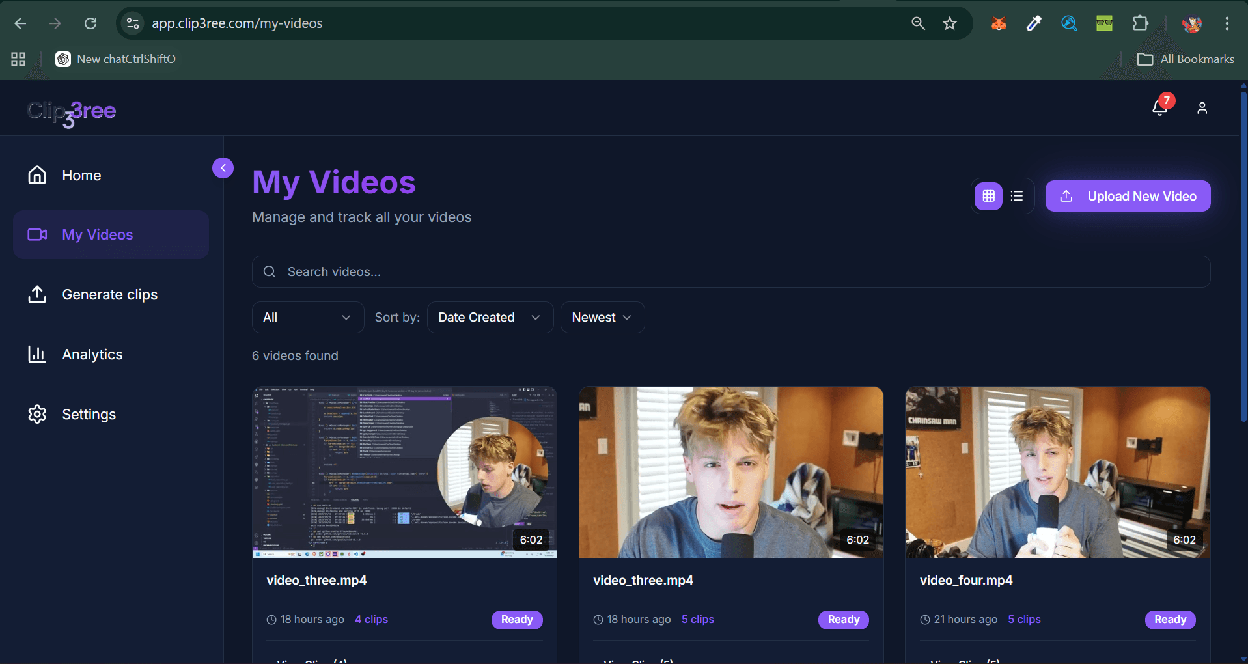Open the Analytics panel
This screenshot has height=664, width=1248.
click(x=92, y=354)
